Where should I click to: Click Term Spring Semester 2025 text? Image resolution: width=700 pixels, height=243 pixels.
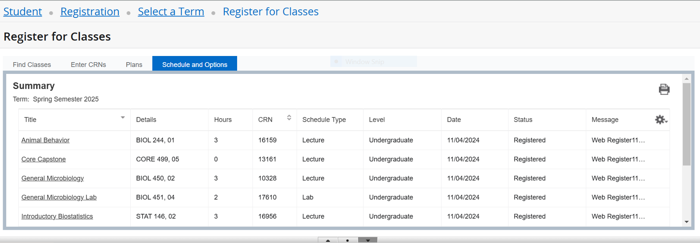[x=56, y=99]
